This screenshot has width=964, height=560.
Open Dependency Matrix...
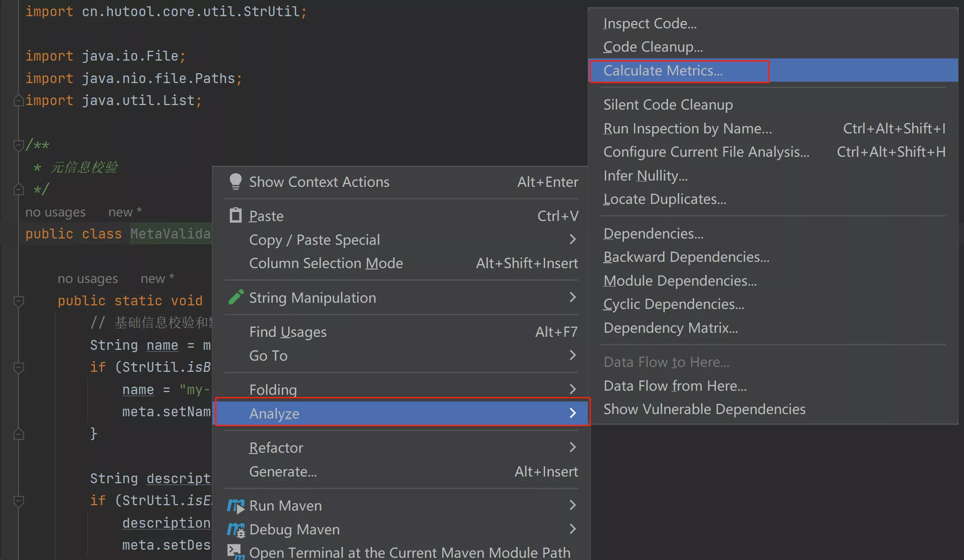pos(773,328)
